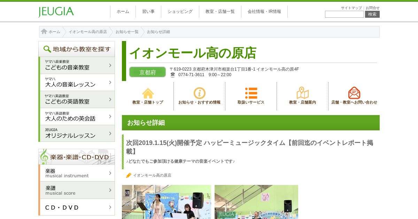Viewport: 418px width, 219px height.
Task: Click the どなたでもご参加頂ける subtitle text
Action: tap(180, 161)
